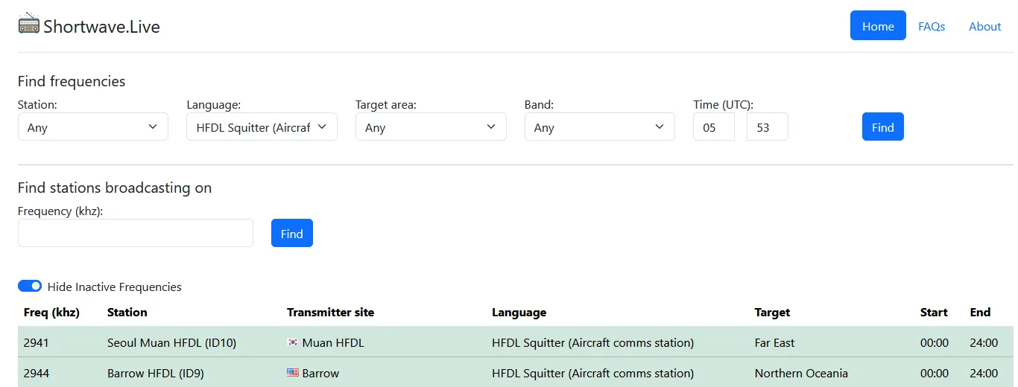Image resolution: width=1018 pixels, height=387 pixels.
Task: Click the South Korea flag icon
Action: (293, 342)
